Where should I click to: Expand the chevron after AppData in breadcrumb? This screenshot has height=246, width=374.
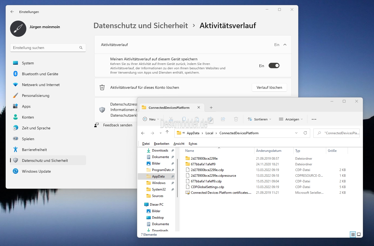[x=202, y=133]
